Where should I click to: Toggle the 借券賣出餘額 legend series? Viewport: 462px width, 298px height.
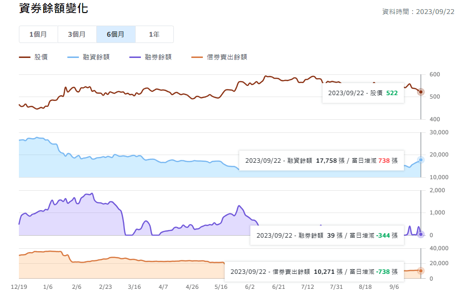click(219, 57)
